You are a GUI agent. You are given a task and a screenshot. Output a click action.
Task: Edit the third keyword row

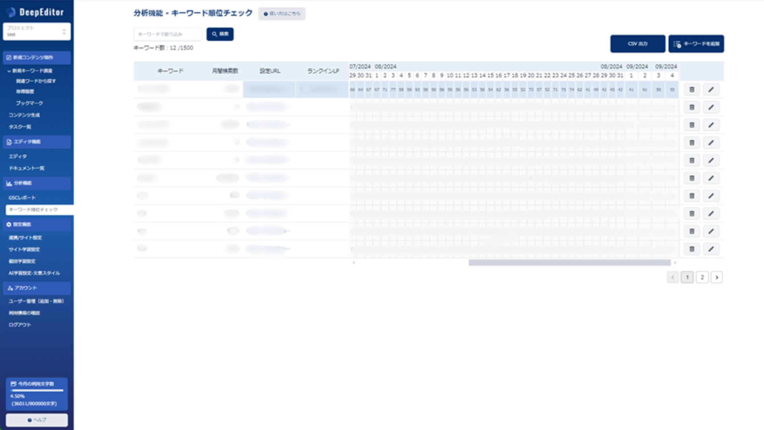coord(711,125)
